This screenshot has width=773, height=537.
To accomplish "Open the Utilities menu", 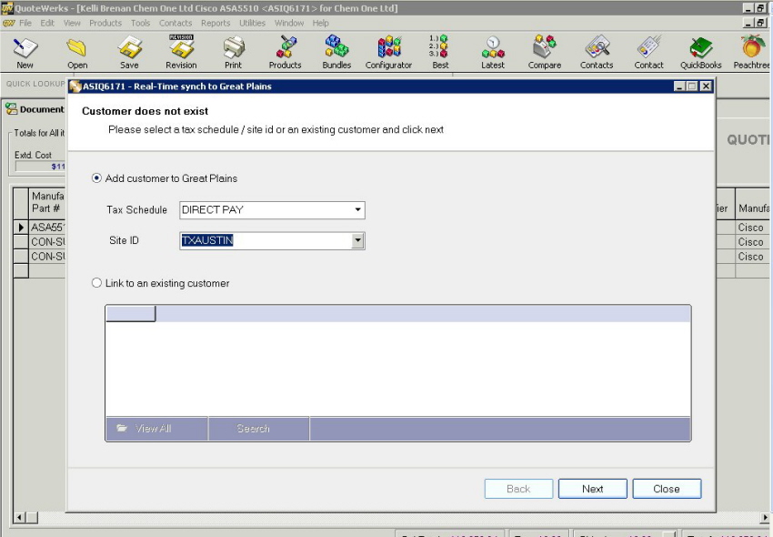I will pyautogui.click(x=253, y=23).
